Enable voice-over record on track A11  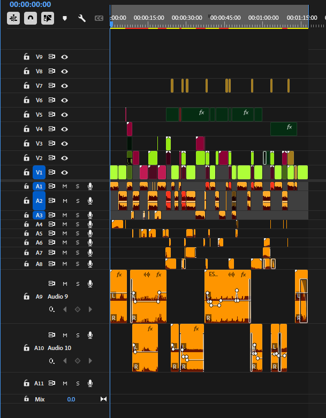90,383
